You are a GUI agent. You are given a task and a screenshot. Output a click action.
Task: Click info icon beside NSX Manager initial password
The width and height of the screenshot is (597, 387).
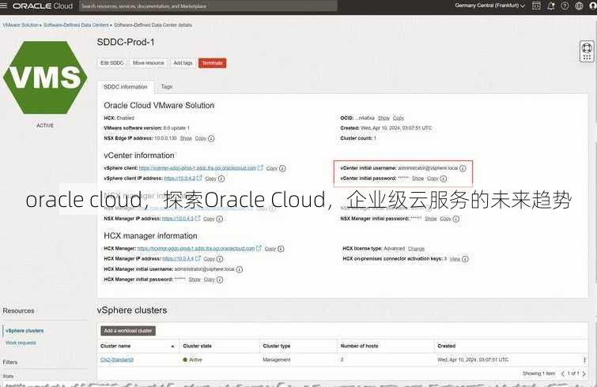[x=456, y=219]
